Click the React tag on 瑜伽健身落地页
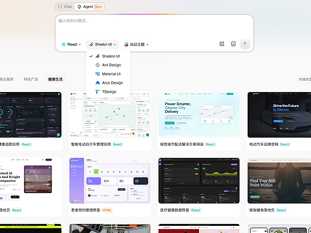Screen dimensions: 311x233 click(x=281, y=210)
